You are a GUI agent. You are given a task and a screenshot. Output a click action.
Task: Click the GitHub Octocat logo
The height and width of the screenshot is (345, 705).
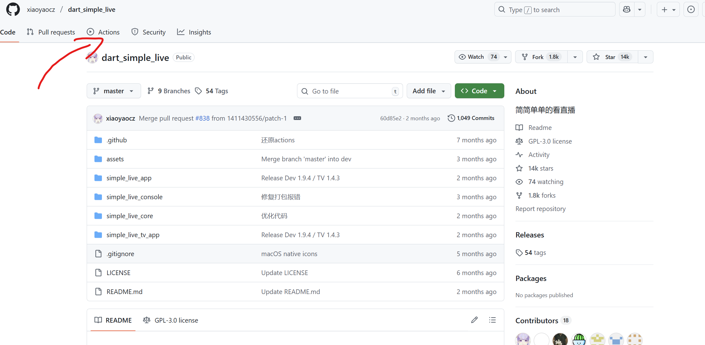tap(13, 10)
